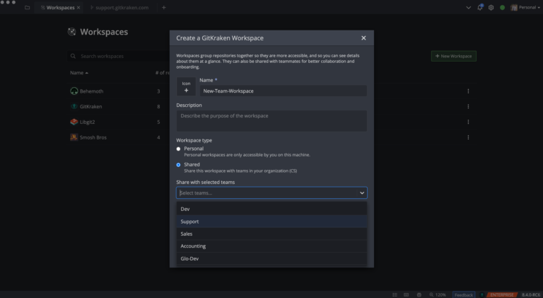Click the Libgit2 workspace icon
Screen dimensions: 543x298
[74, 122]
